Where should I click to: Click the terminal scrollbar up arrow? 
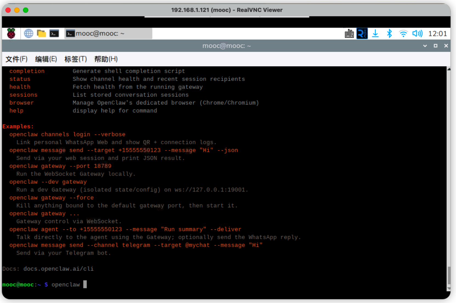pyautogui.click(x=449, y=69)
